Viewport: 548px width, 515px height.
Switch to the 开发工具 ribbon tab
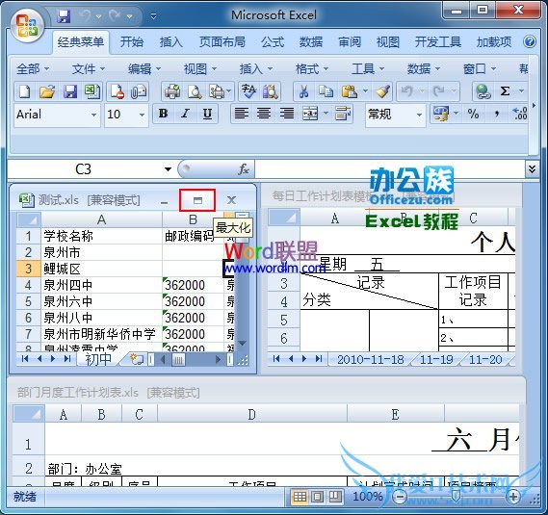[438, 42]
